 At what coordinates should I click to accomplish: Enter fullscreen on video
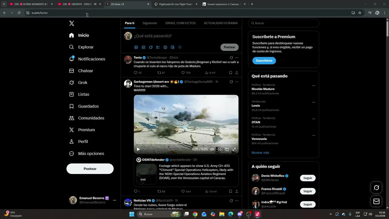tap(234, 149)
